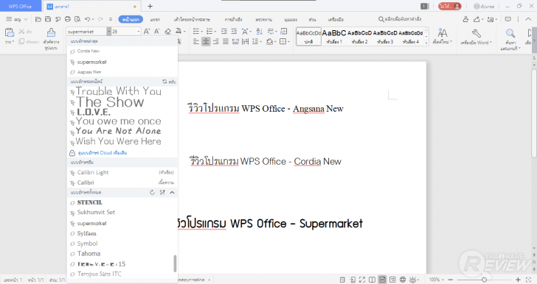Align text right
Viewport: 537px width, 284px height.
(215, 42)
